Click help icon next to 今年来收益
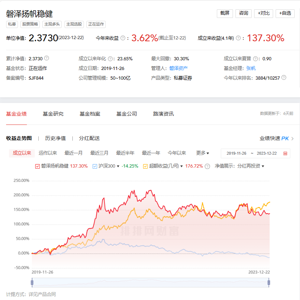The image size is (300, 300). coord(123,38)
